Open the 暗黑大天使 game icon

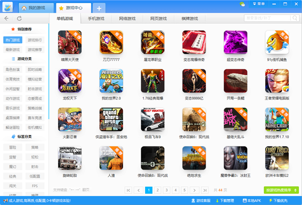[x=70, y=42]
